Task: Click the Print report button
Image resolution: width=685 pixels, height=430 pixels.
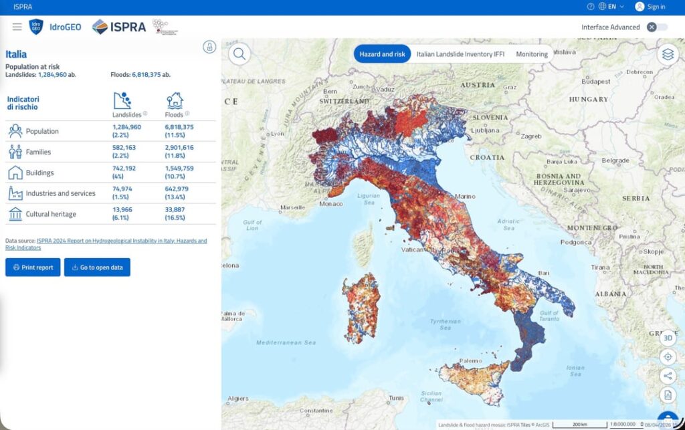Action: pyautogui.click(x=32, y=267)
